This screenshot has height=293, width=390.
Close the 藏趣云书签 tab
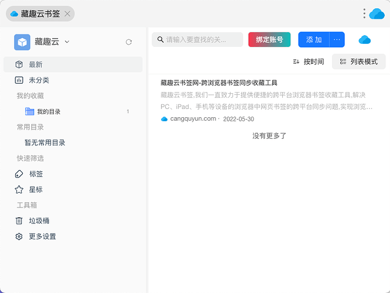[67, 13]
